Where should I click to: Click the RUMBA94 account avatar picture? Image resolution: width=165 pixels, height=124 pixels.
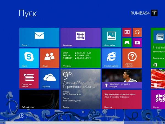154,13
